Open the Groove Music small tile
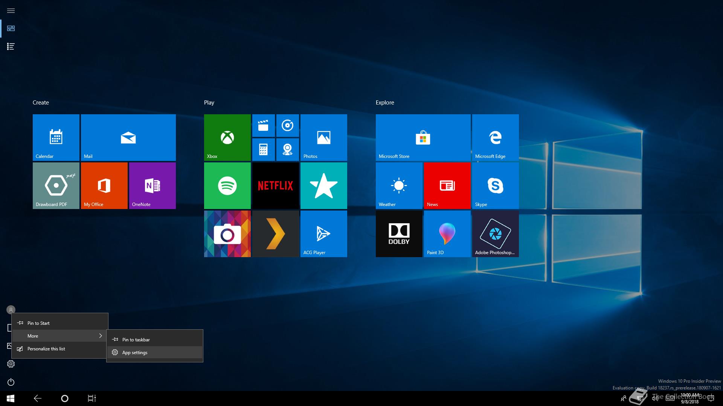 [288, 126]
